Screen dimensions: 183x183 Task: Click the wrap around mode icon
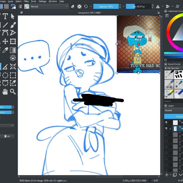click(177, 6)
